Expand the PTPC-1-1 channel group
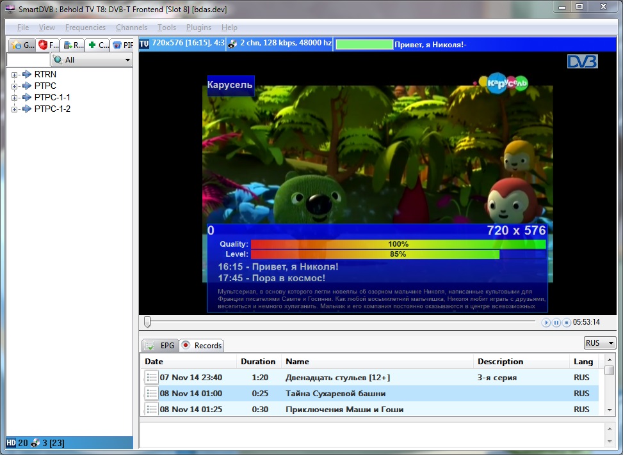Viewport: 623px width, 455px height. (14, 98)
